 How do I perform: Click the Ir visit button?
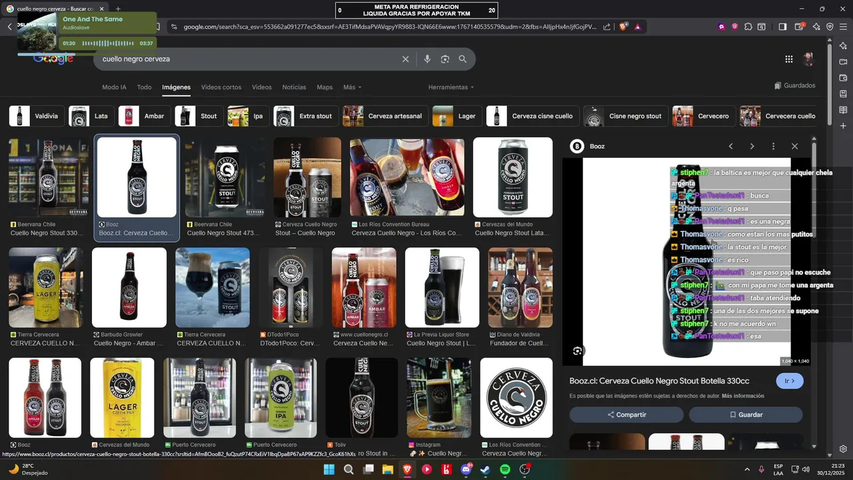click(x=790, y=381)
